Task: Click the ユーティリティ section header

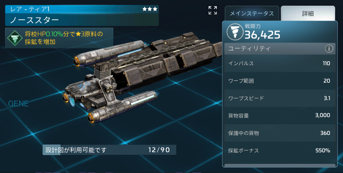Action: pos(280,48)
